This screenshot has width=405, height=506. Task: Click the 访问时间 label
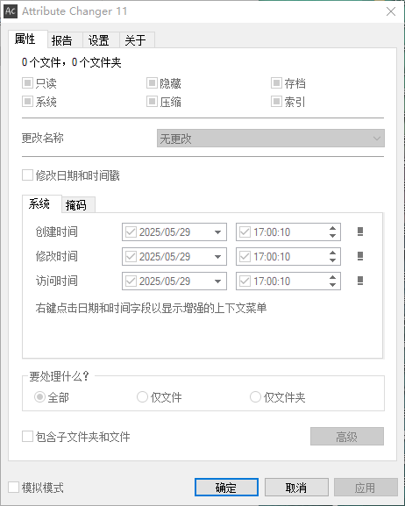[x=57, y=282]
